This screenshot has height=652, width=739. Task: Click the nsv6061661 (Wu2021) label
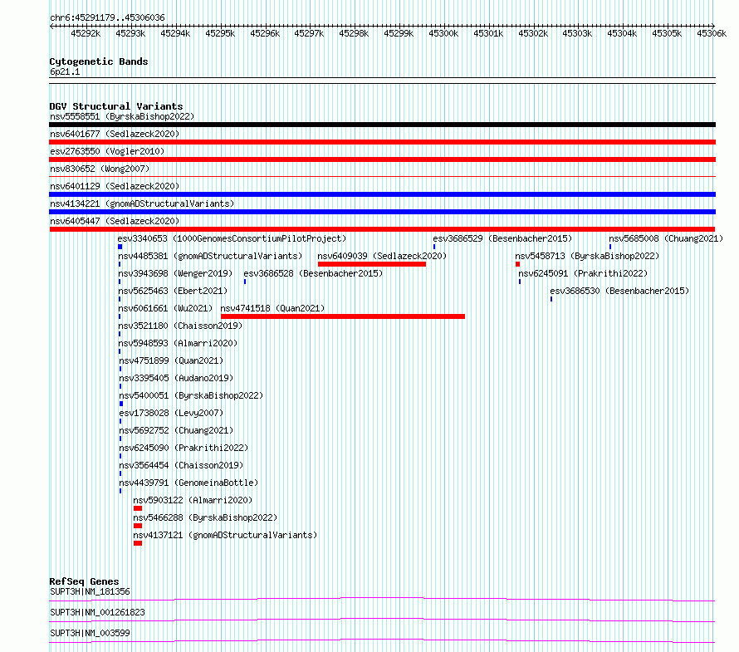click(165, 308)
